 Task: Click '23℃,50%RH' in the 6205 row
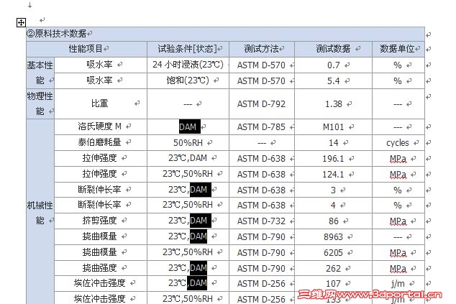(x=188, y=252)
